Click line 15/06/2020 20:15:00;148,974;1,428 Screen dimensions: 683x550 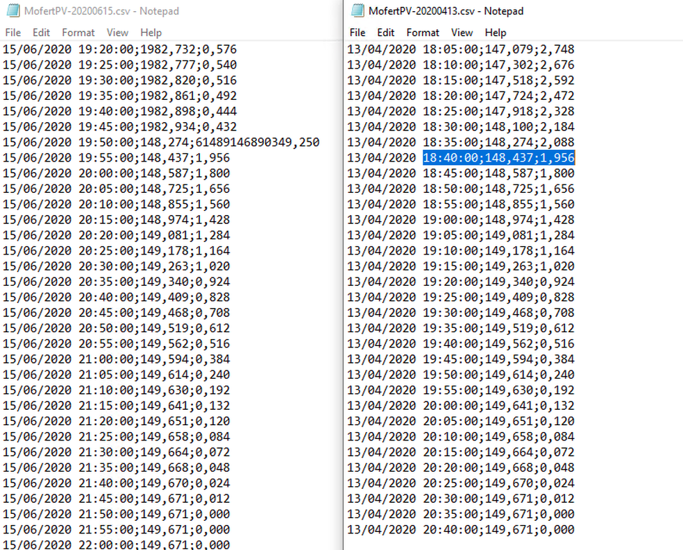117,220
